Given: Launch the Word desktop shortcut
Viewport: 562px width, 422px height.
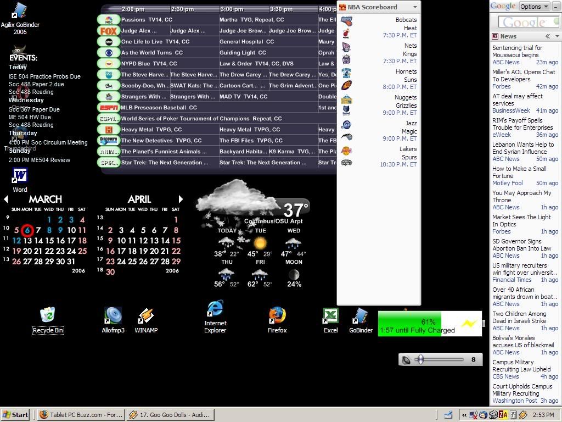Looking at the screenshot, I should click(x=20, y=180).
